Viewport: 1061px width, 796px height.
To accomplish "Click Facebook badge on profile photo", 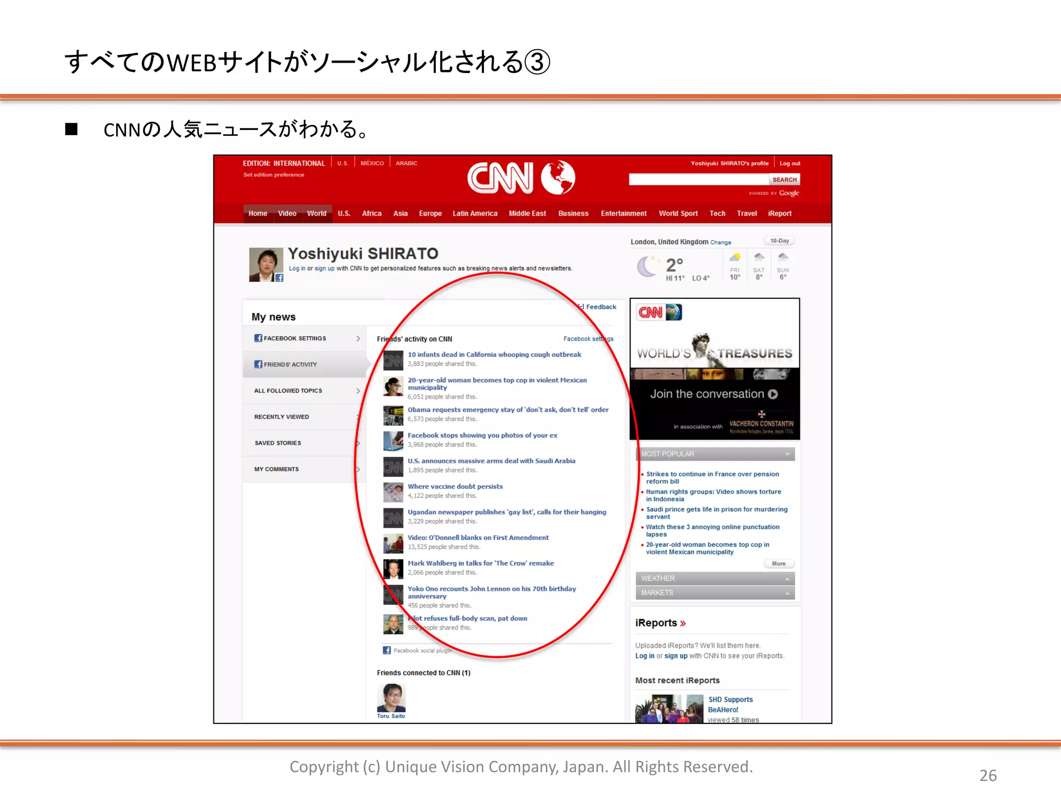I will pos(279,278).
